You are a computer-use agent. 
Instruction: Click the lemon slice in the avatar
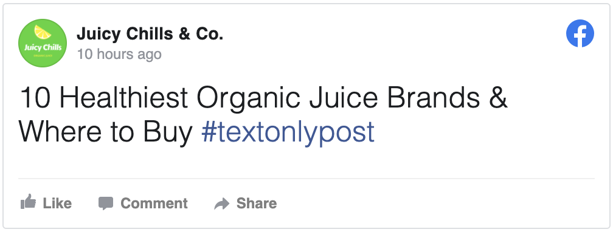tap(43, 32)
